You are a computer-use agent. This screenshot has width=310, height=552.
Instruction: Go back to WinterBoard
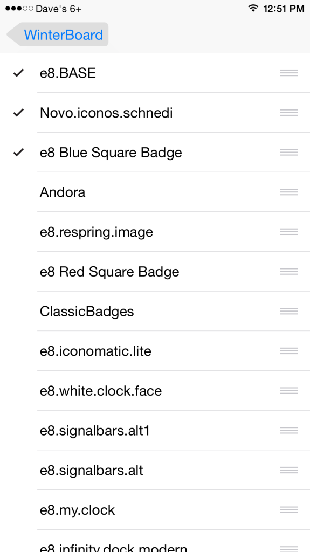click(58, 34)
